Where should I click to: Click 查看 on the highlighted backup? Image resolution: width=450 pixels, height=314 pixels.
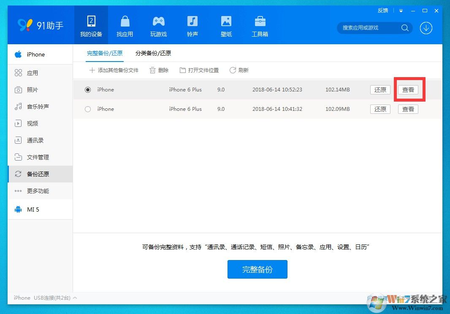tap(408, 90)
